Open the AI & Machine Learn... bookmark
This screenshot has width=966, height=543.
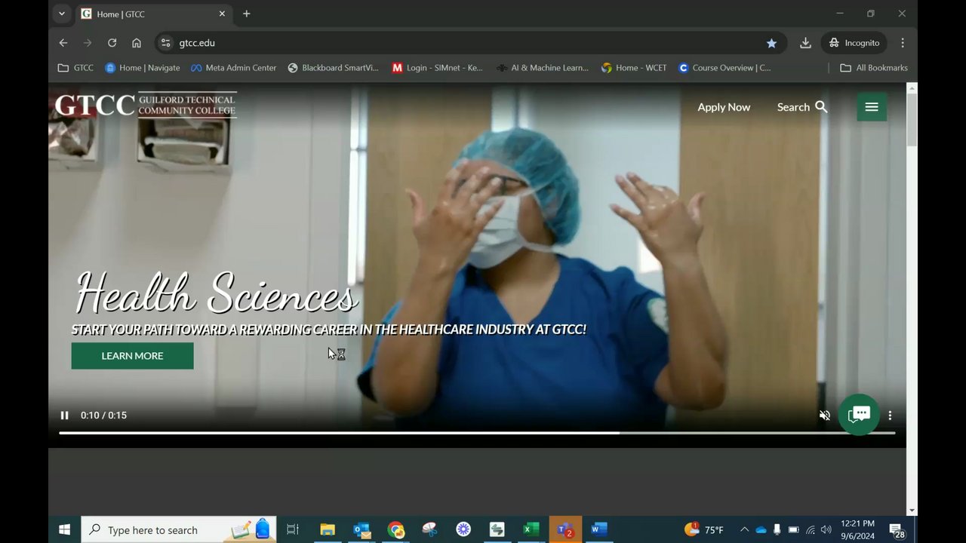coord(542,68)
